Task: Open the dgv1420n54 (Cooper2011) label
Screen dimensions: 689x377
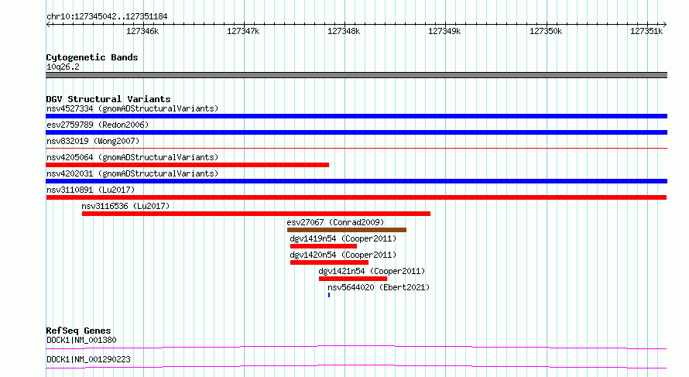Action: (x=343, y=255)
